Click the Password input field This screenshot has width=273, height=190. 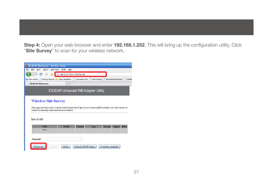coord(65,139)
